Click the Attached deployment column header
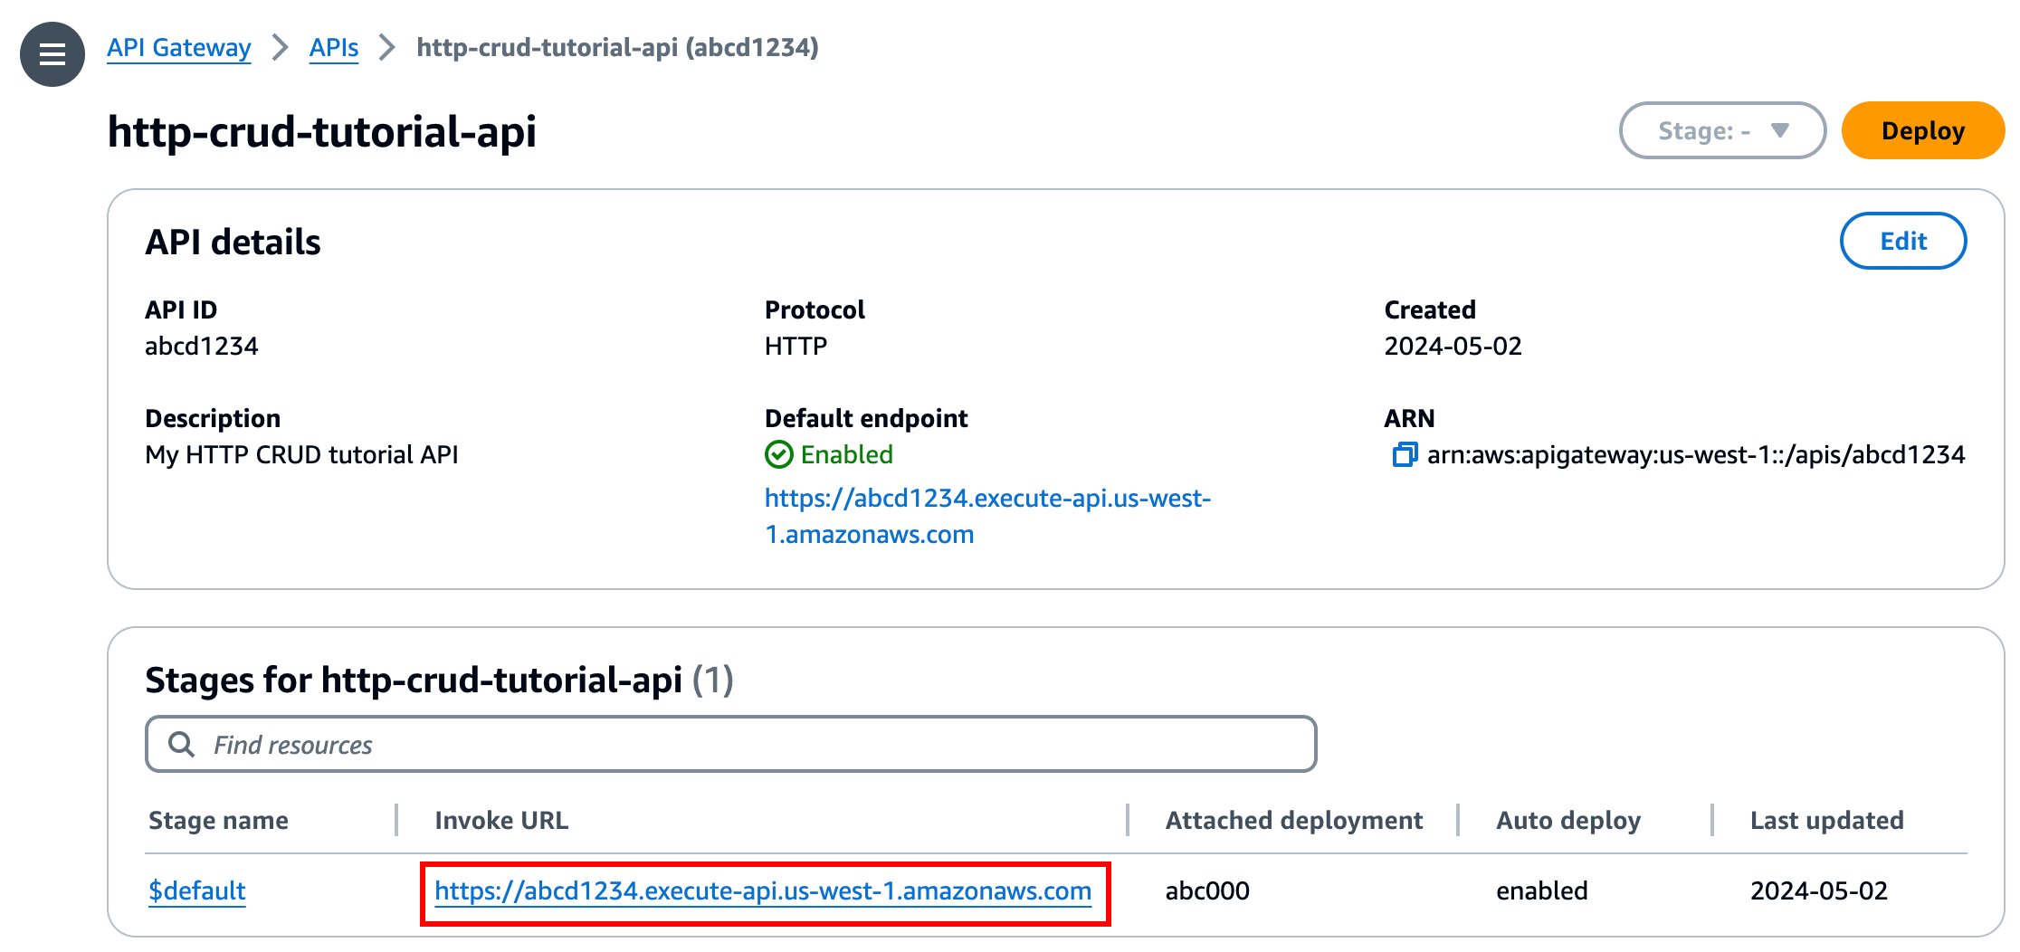 click(x=1292, y=820)
